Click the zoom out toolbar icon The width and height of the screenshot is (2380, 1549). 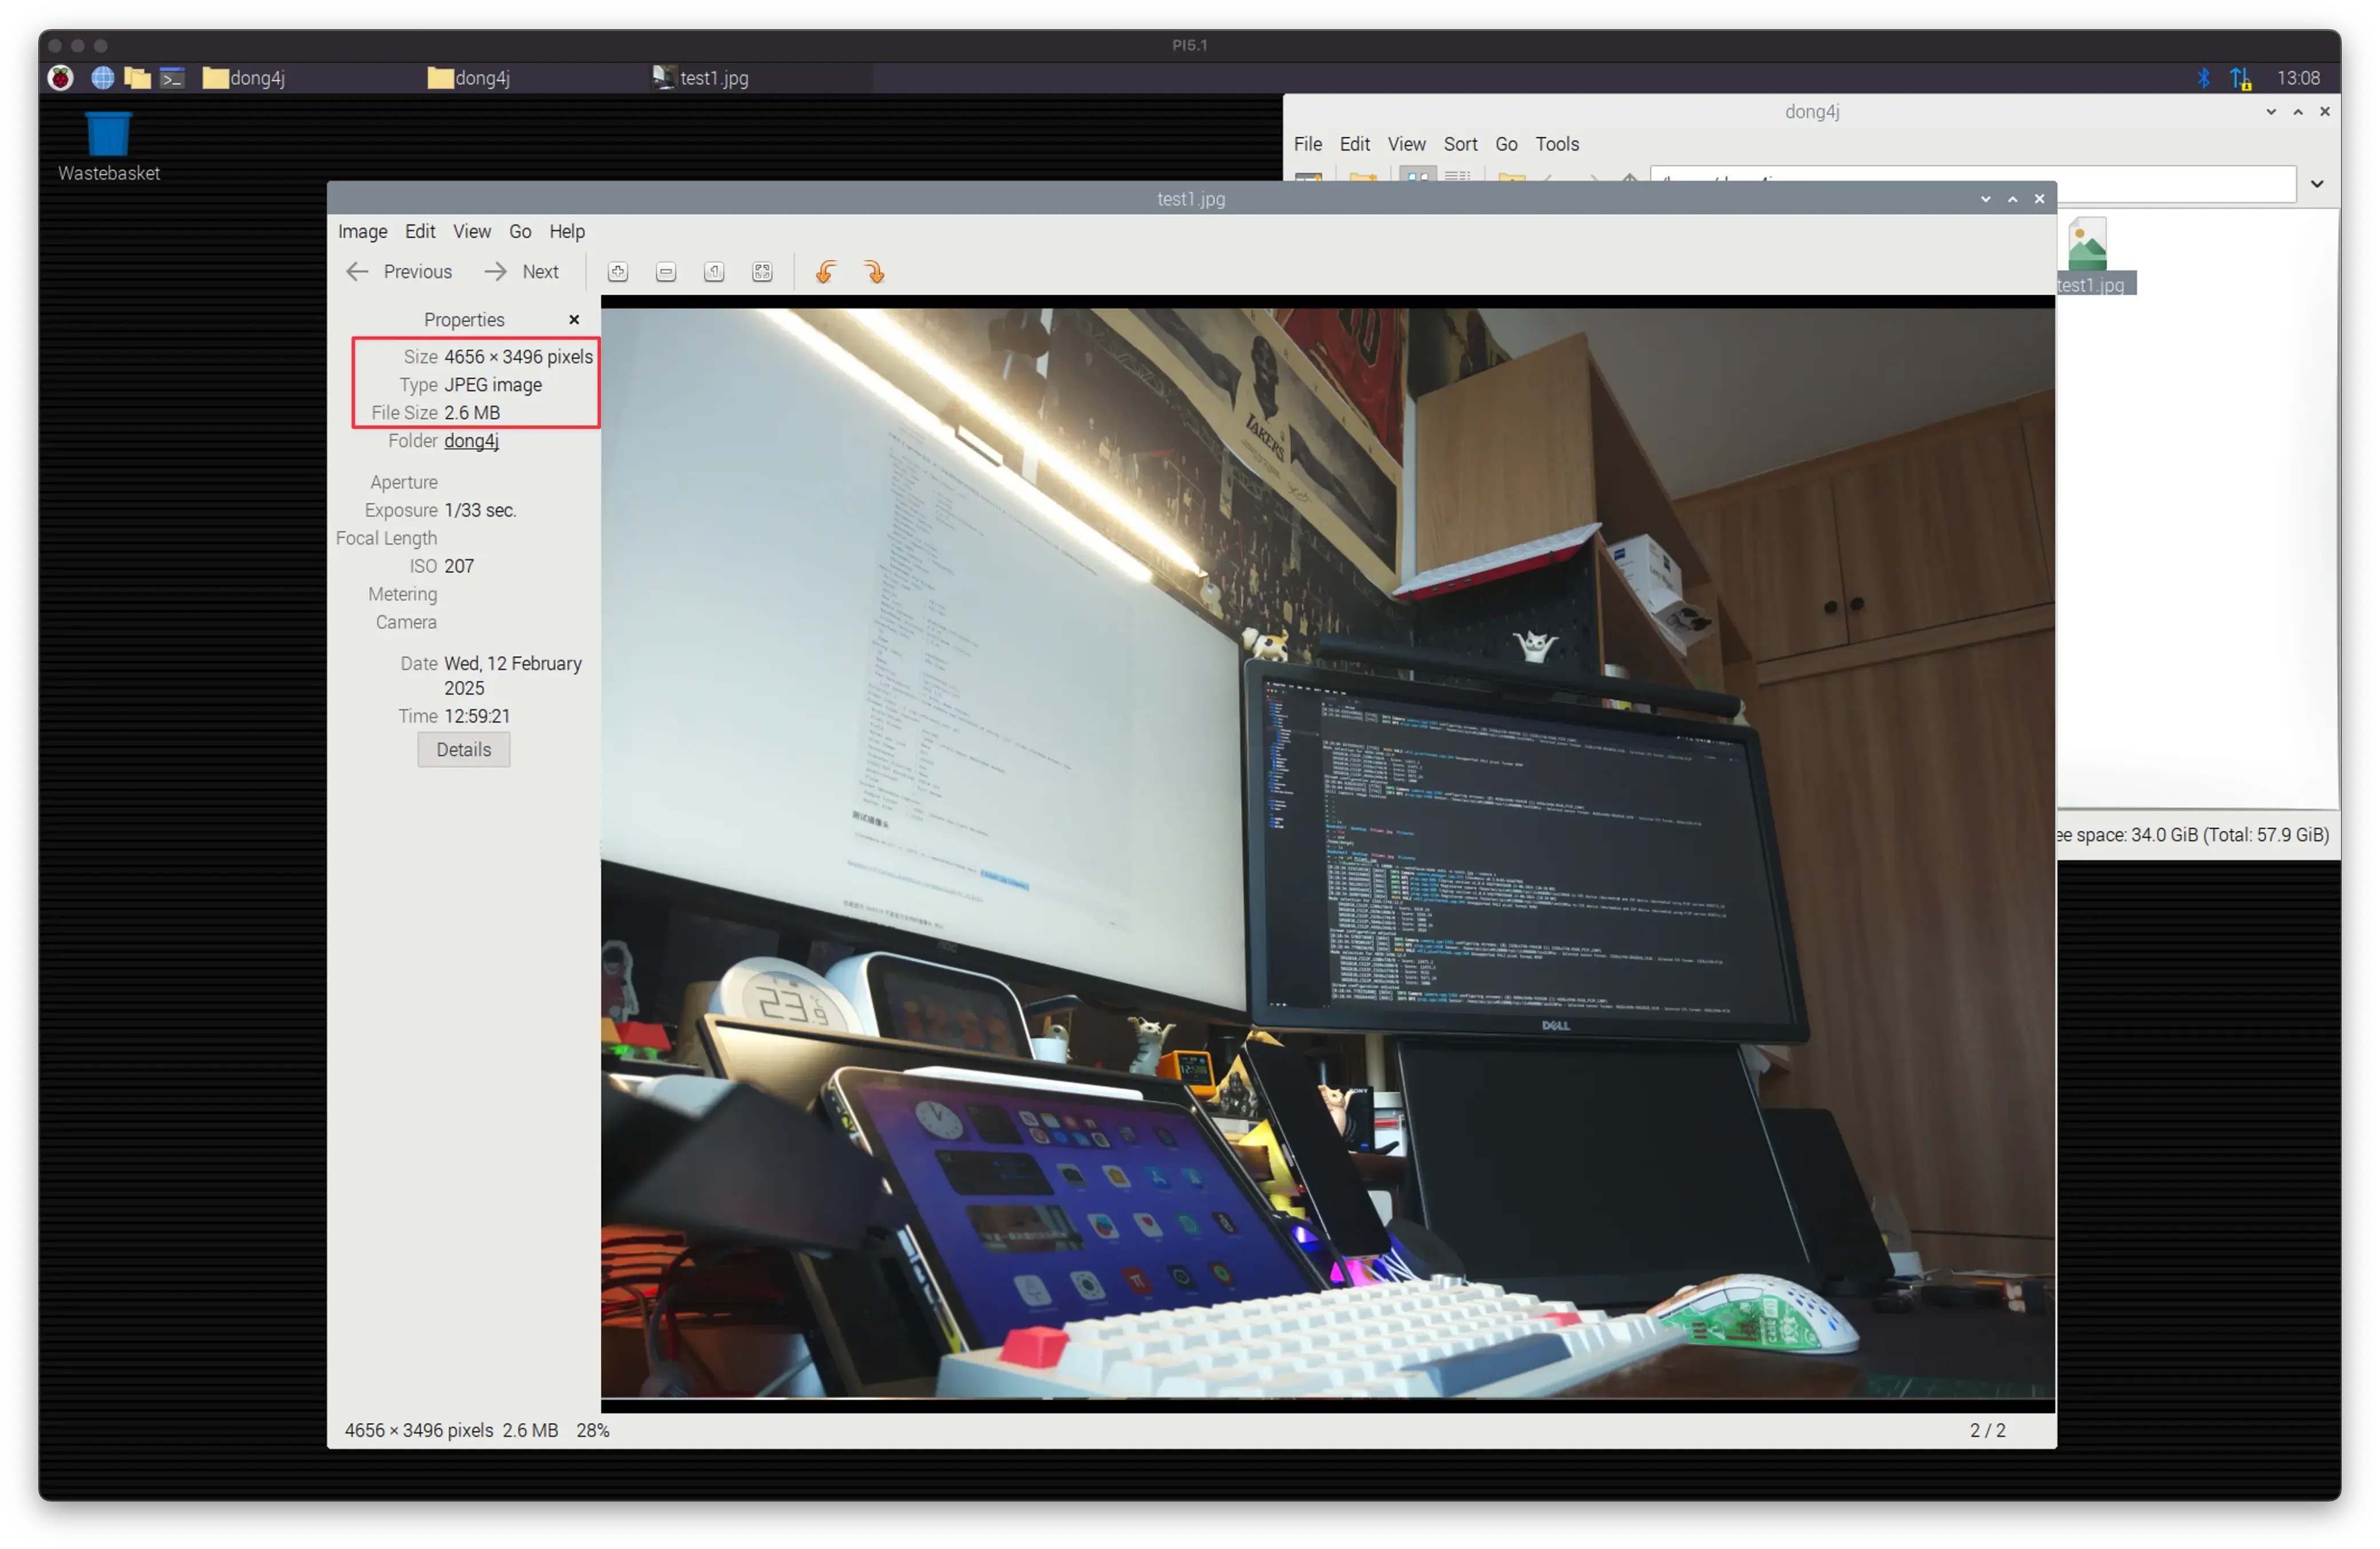point(666,272)
